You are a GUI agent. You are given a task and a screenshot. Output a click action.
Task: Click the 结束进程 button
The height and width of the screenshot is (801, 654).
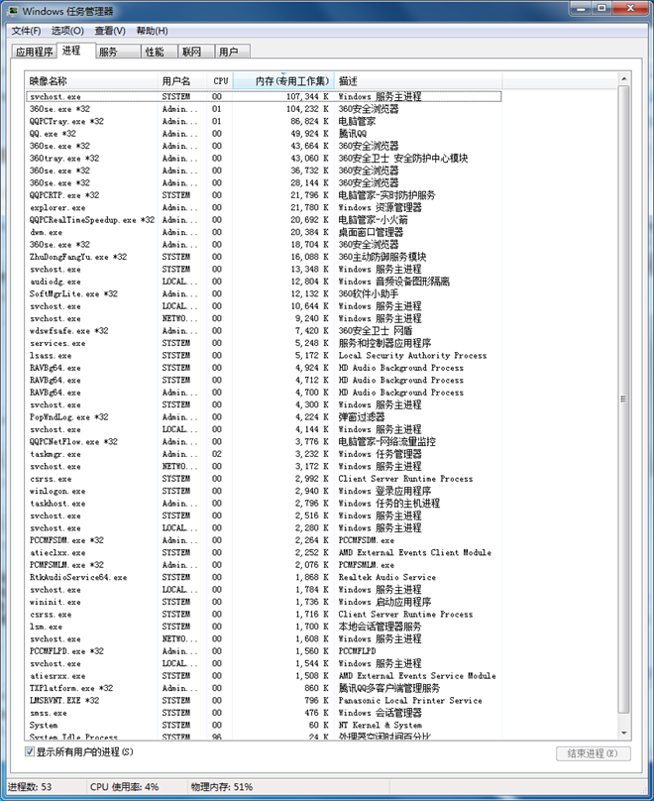(x=594, y=753)
